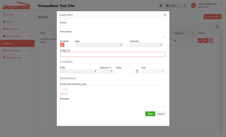
Task: Increase Value with the up stepper arrow
Action: tap(137, 70)
